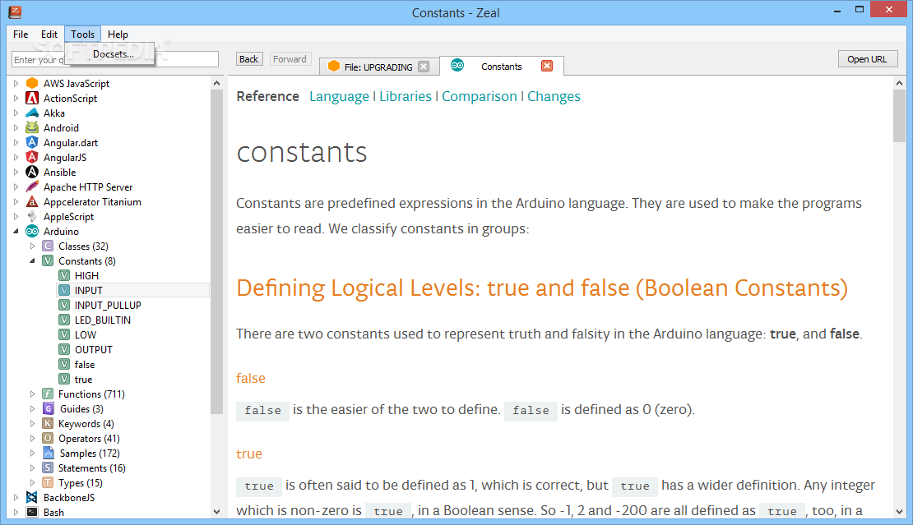Click the BackboneJS docset icon
The width and height of the screenshot is (913, 525).
(32, 497)
